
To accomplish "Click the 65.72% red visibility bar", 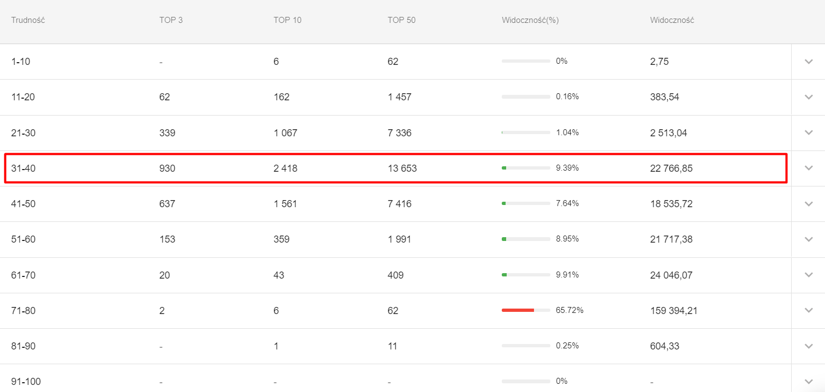I will tap(526, 310).
